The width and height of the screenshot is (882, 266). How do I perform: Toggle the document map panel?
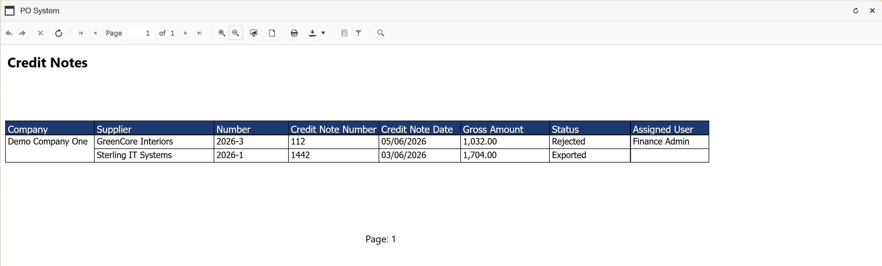click(345, 33)
